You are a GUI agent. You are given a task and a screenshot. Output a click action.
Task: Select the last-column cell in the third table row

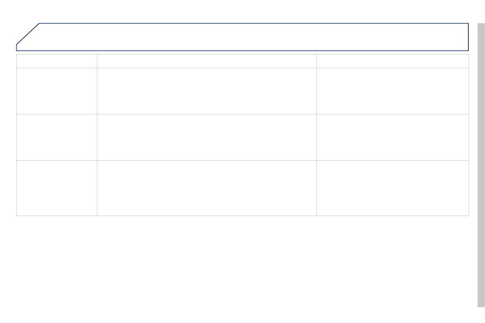[393, 137]
